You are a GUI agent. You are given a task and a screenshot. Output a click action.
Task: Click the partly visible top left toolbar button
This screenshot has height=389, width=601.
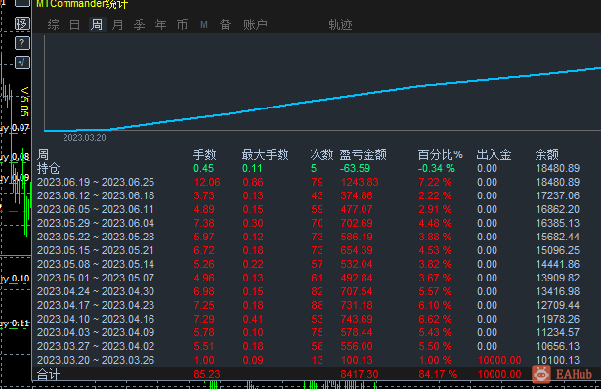coord(22,3)
